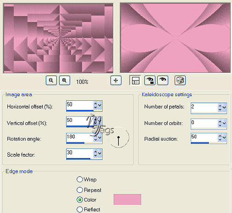Image resolution: width=232 pixels, height=213 pixels.
Task: Open the Radial suction dropdown arrow
Action: [224, 137]
